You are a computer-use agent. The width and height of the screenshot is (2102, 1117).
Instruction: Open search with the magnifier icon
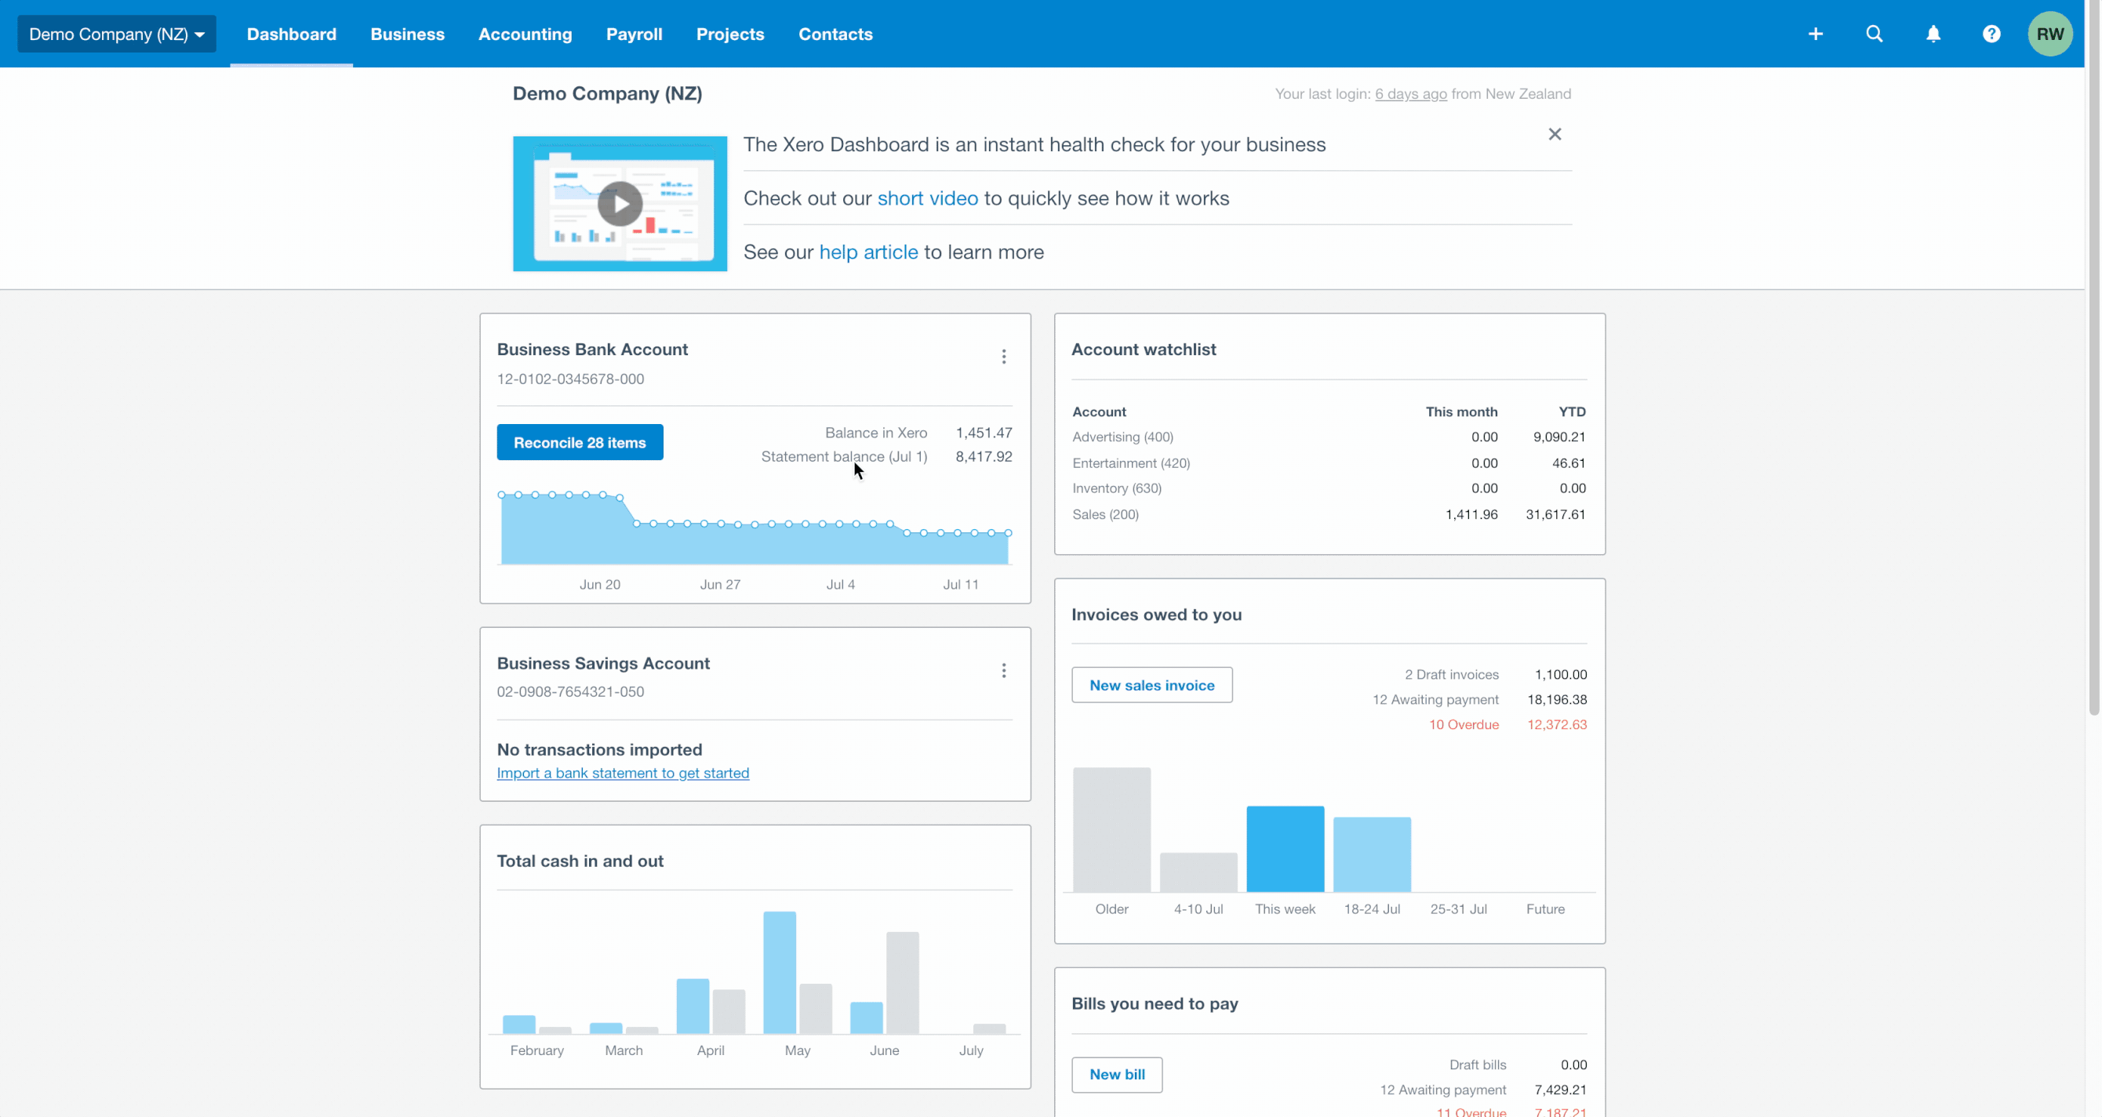tap(1875, 34)
